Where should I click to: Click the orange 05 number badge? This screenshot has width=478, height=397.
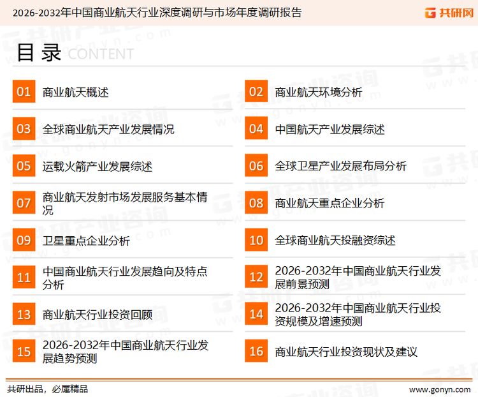(24, 165)
